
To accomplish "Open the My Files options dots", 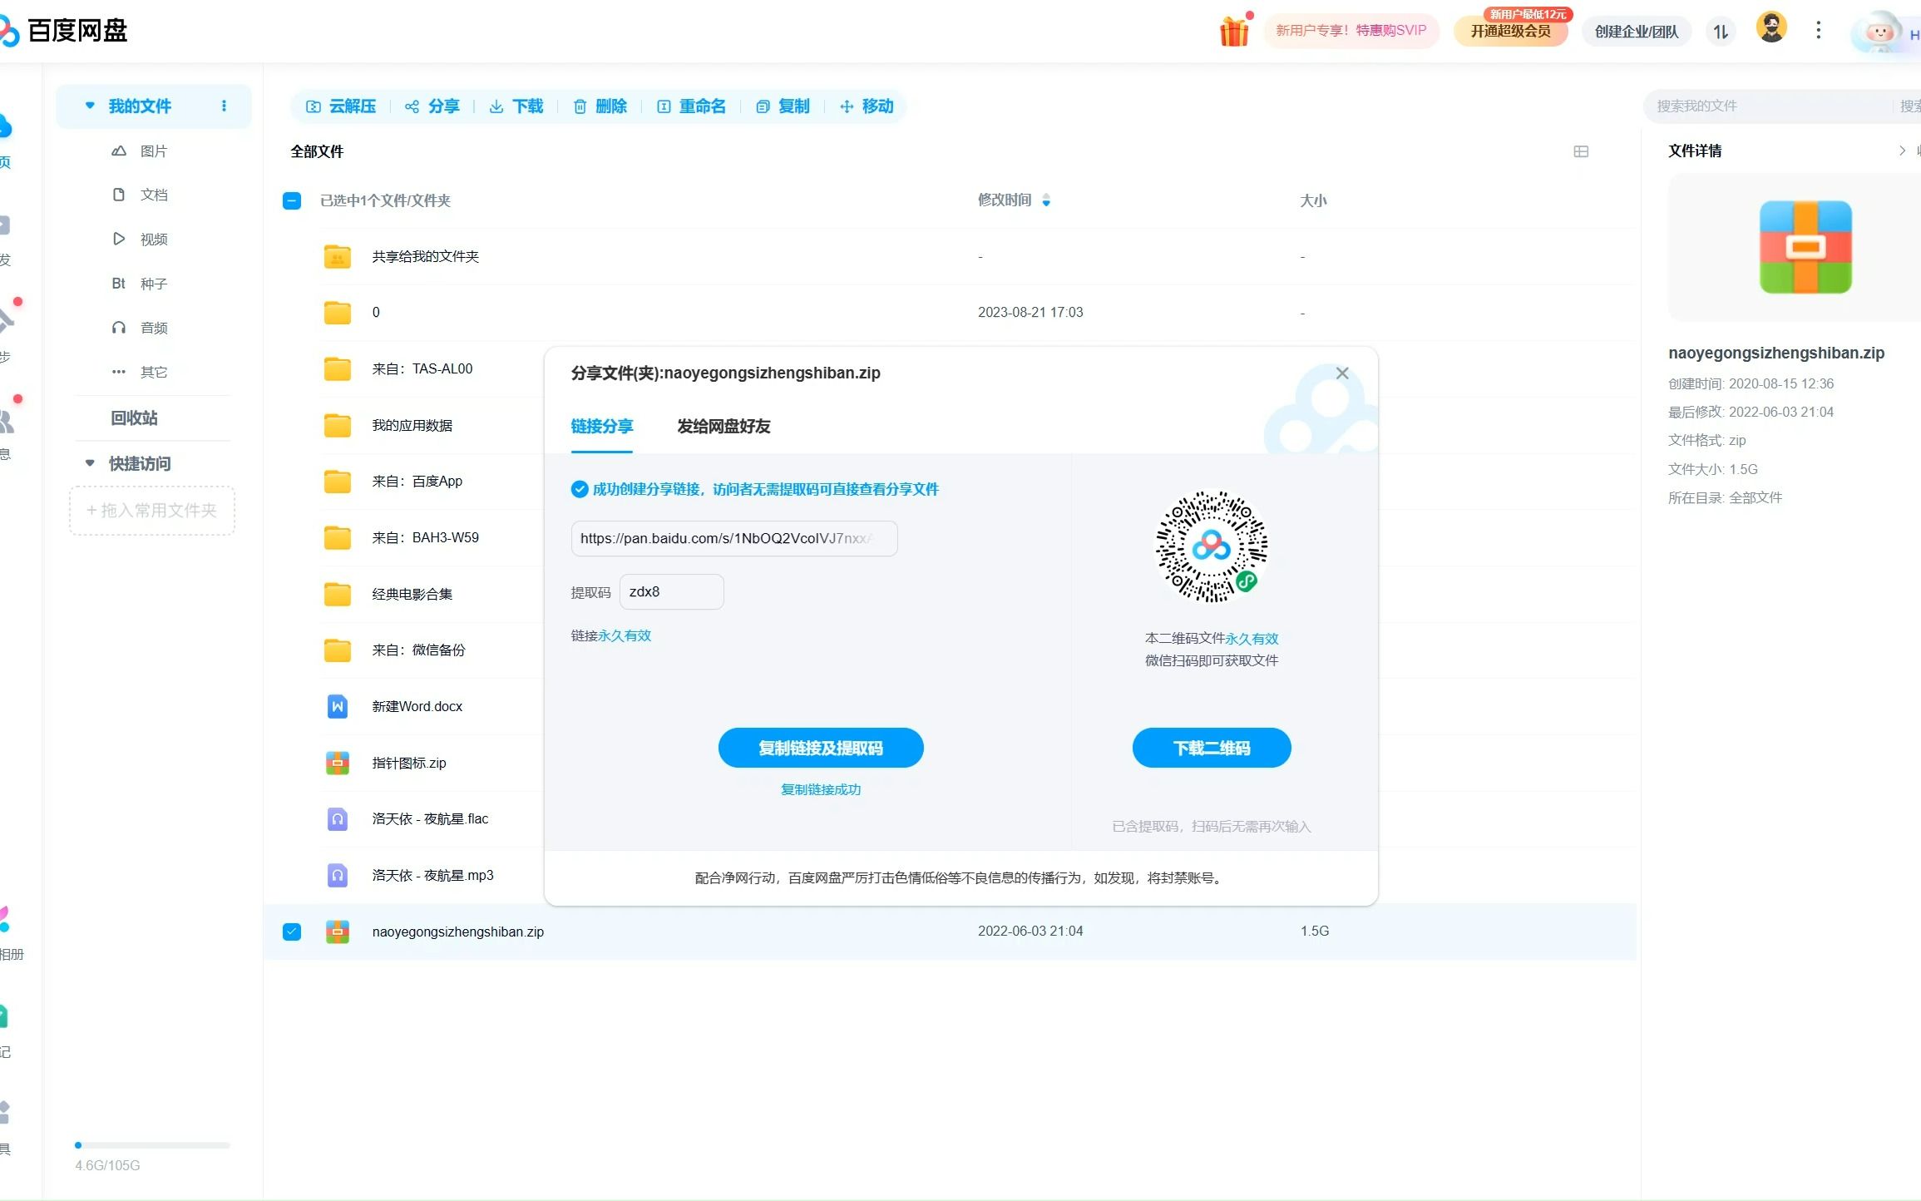I will click(224, 106).
